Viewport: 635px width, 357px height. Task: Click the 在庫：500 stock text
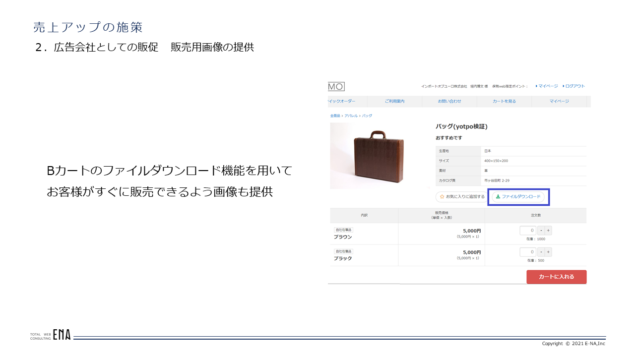tap(536, 260)
